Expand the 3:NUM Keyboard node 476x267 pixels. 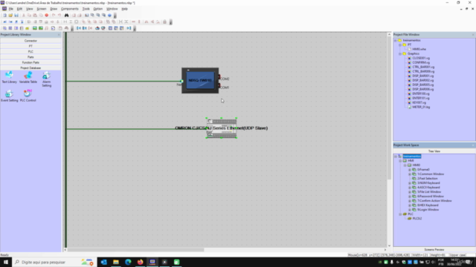pos(410,183)
